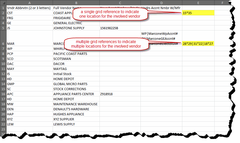Select the SCO abbreviation cell
240x143 pixels.
pos(29,59)
